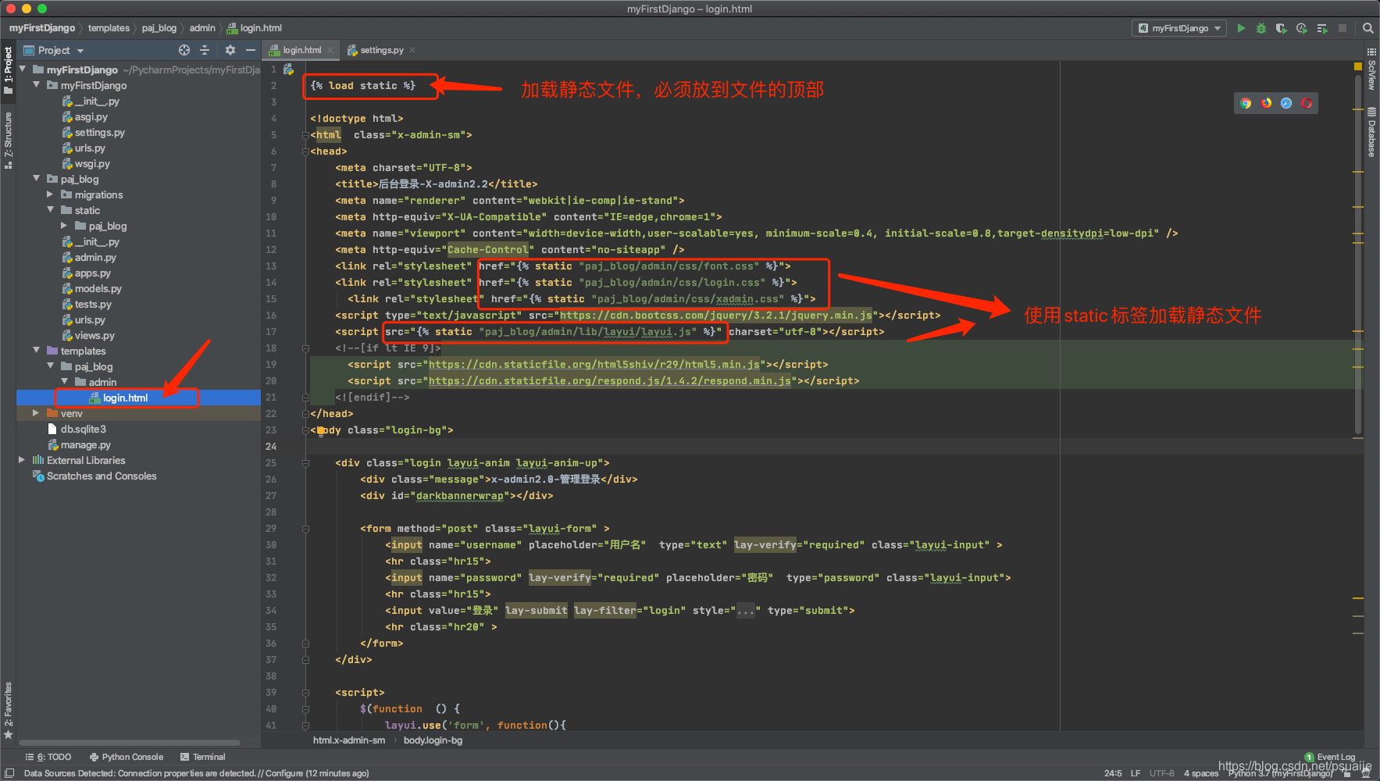Locate current file with the crosshair icon
The height and width of the screenshot is (781, 1380).
click(x=184, y=50)
